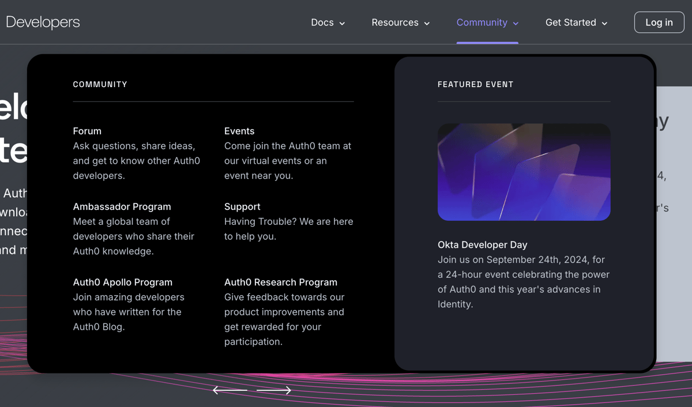Open the Okta Developer Day title
The image size is (692, 407).
click(x=482, y=244)
